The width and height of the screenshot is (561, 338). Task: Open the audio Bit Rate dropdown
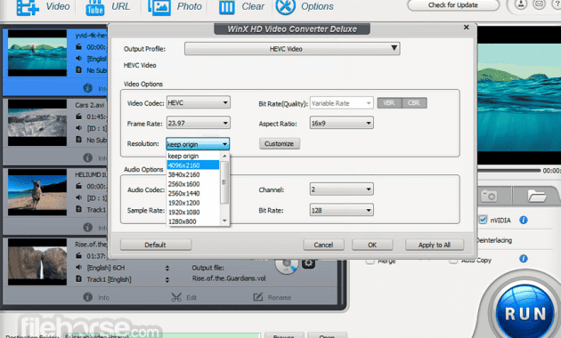point(342,210)
